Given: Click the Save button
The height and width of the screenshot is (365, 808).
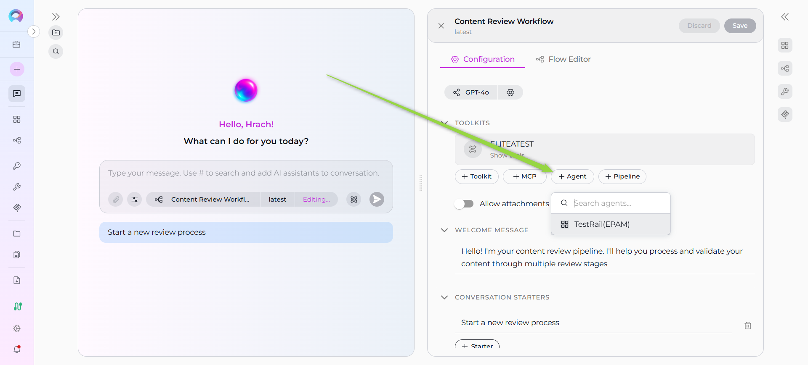Looking at the screenshot, I should 739,26.
